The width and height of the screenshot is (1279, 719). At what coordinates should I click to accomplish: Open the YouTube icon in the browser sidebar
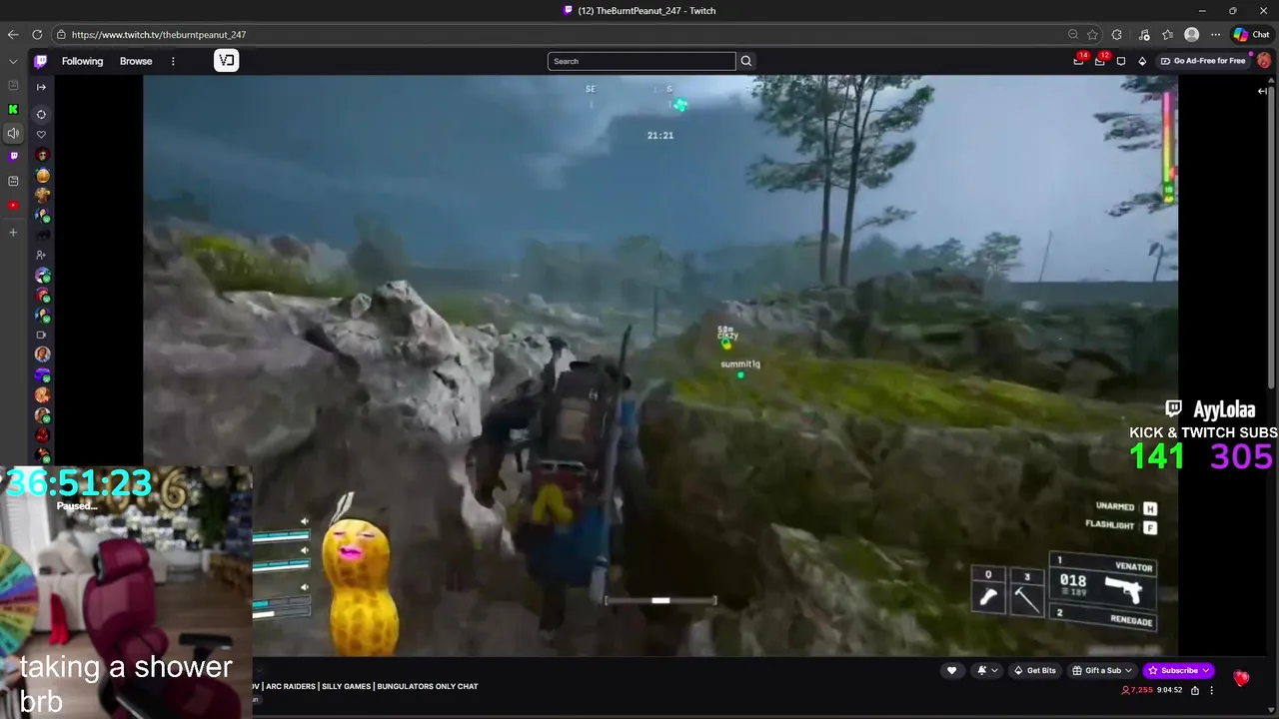click(x=13, y=206)
